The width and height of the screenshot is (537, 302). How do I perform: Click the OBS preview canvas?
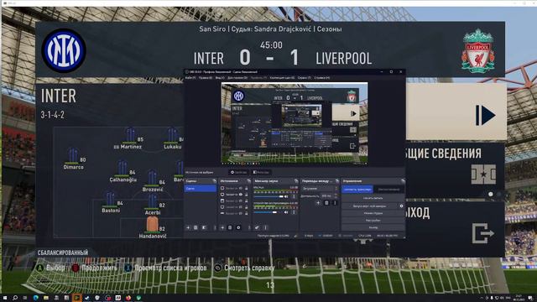click(295, 122)
